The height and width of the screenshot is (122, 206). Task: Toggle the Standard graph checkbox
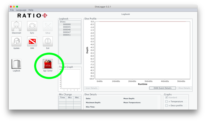pyautogui.click(x=166, y=97)
